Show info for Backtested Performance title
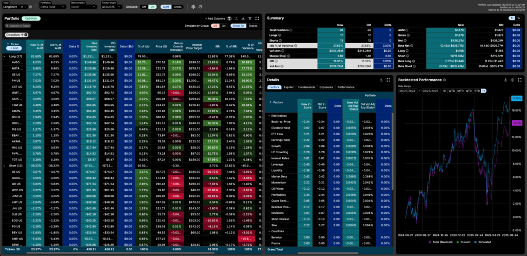This screenshot has height=256, width=527. pos(444,80)
